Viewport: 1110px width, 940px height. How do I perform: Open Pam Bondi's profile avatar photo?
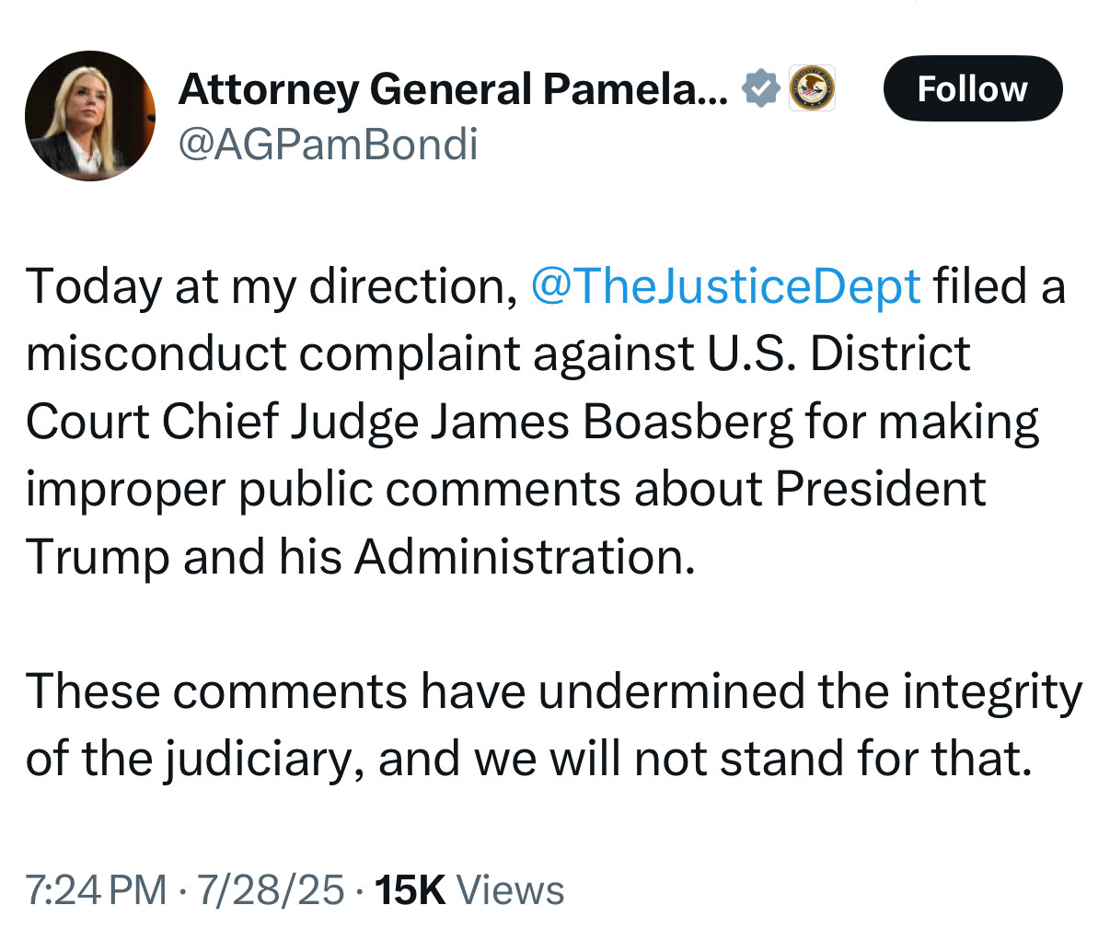[x=89, y=115]
